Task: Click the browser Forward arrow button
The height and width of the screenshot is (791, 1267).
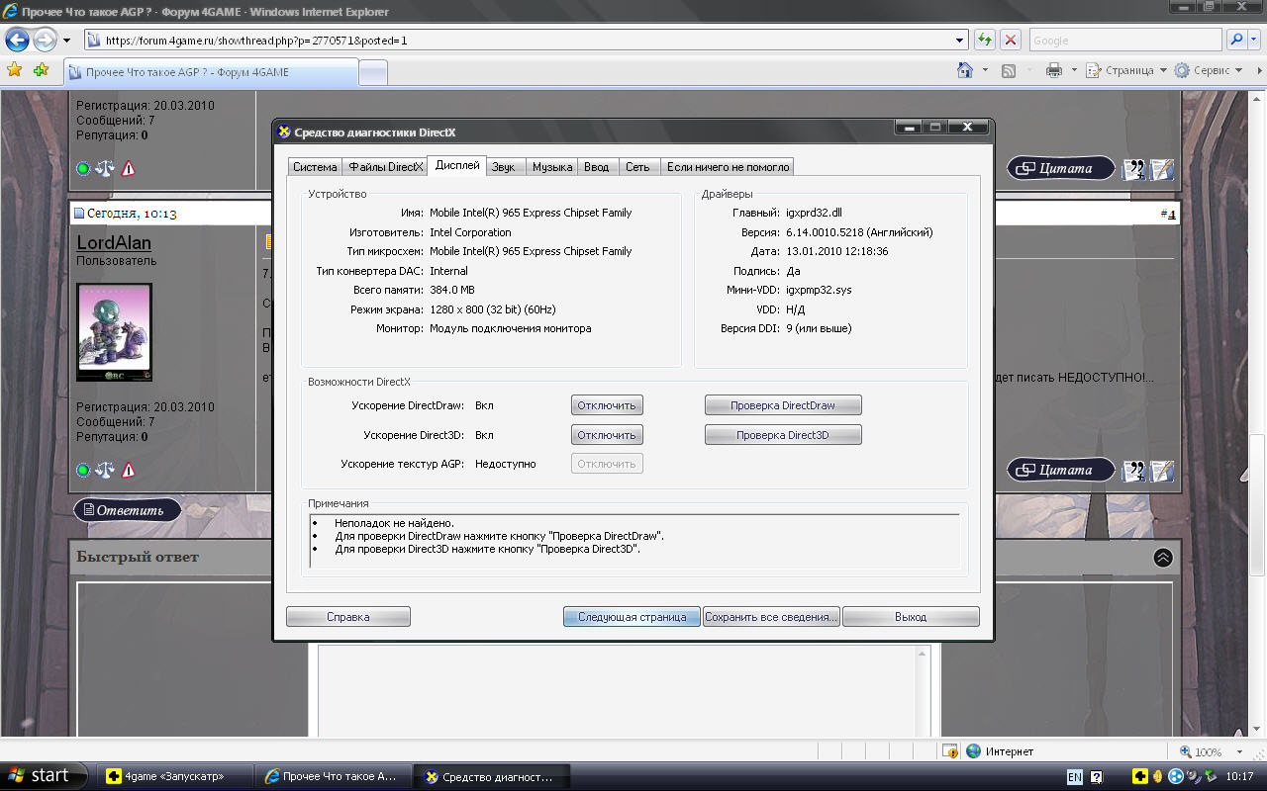Action: (x=45, y=41)
